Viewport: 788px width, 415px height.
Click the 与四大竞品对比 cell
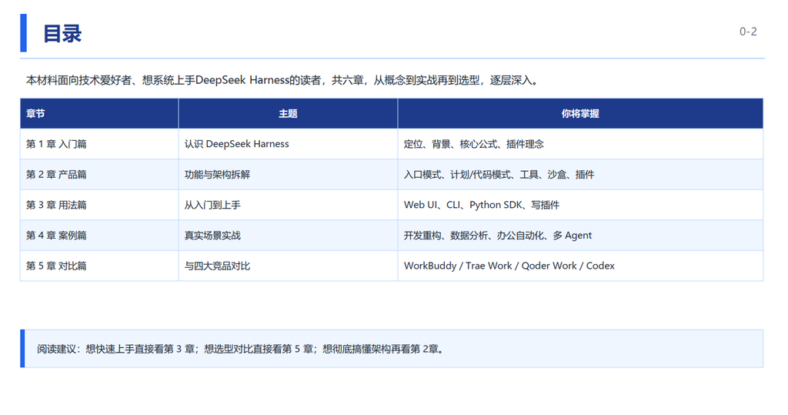(x=288, y=266)
